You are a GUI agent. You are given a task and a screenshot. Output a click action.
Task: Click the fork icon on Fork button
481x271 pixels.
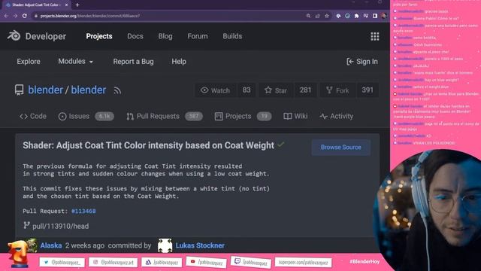pyautogui.click(x=329, y=90)
